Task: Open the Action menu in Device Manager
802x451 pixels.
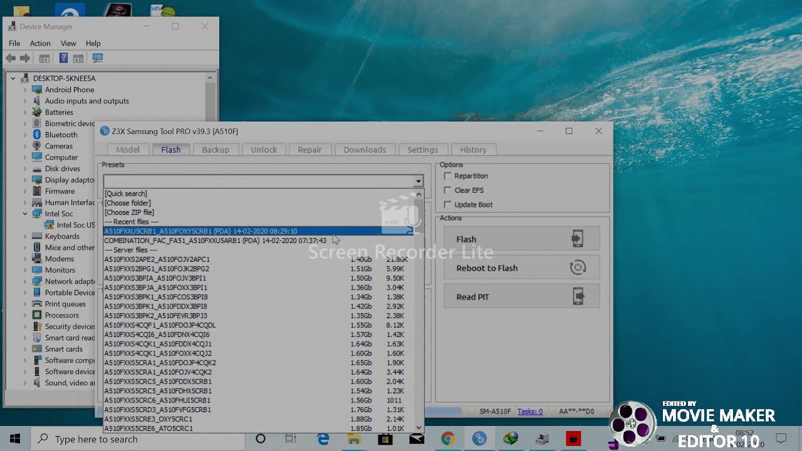Action: click(40, 43)
